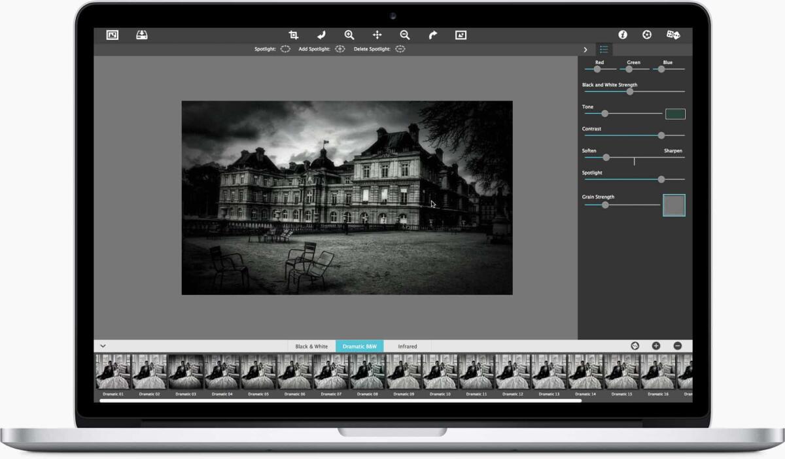Click the minus icon to shrink preset thumbnails
This screenshot has width=785, height=459.
click(x=676, y=345)
